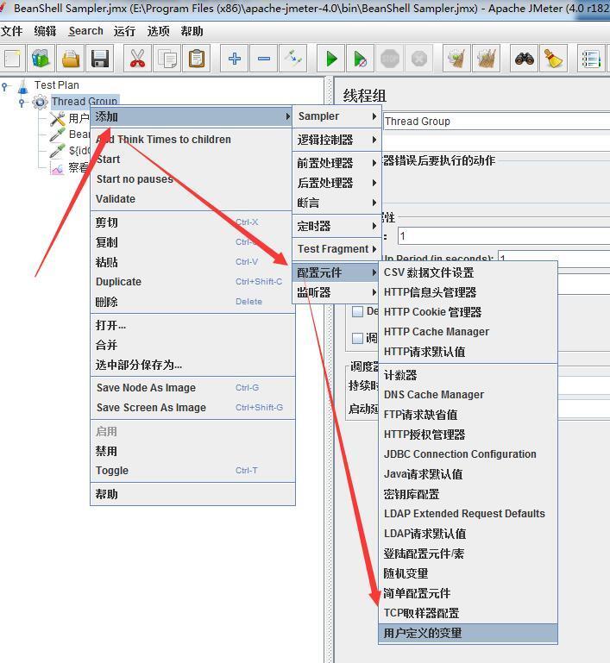Select HTTP信息头管理器 menu entry

pyautogui.click(x=468, y=292)
